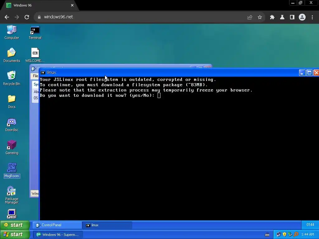Bookmark this page with star
The image size is (319, 239).
(x=260, y=17)
